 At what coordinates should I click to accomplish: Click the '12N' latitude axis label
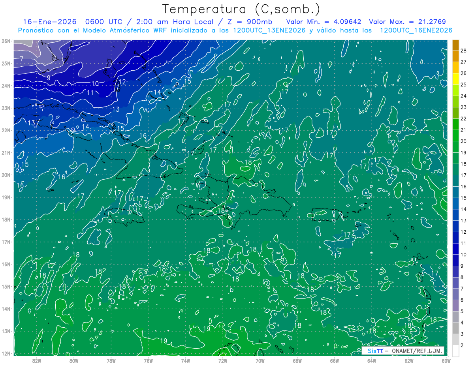pos(6,353)
